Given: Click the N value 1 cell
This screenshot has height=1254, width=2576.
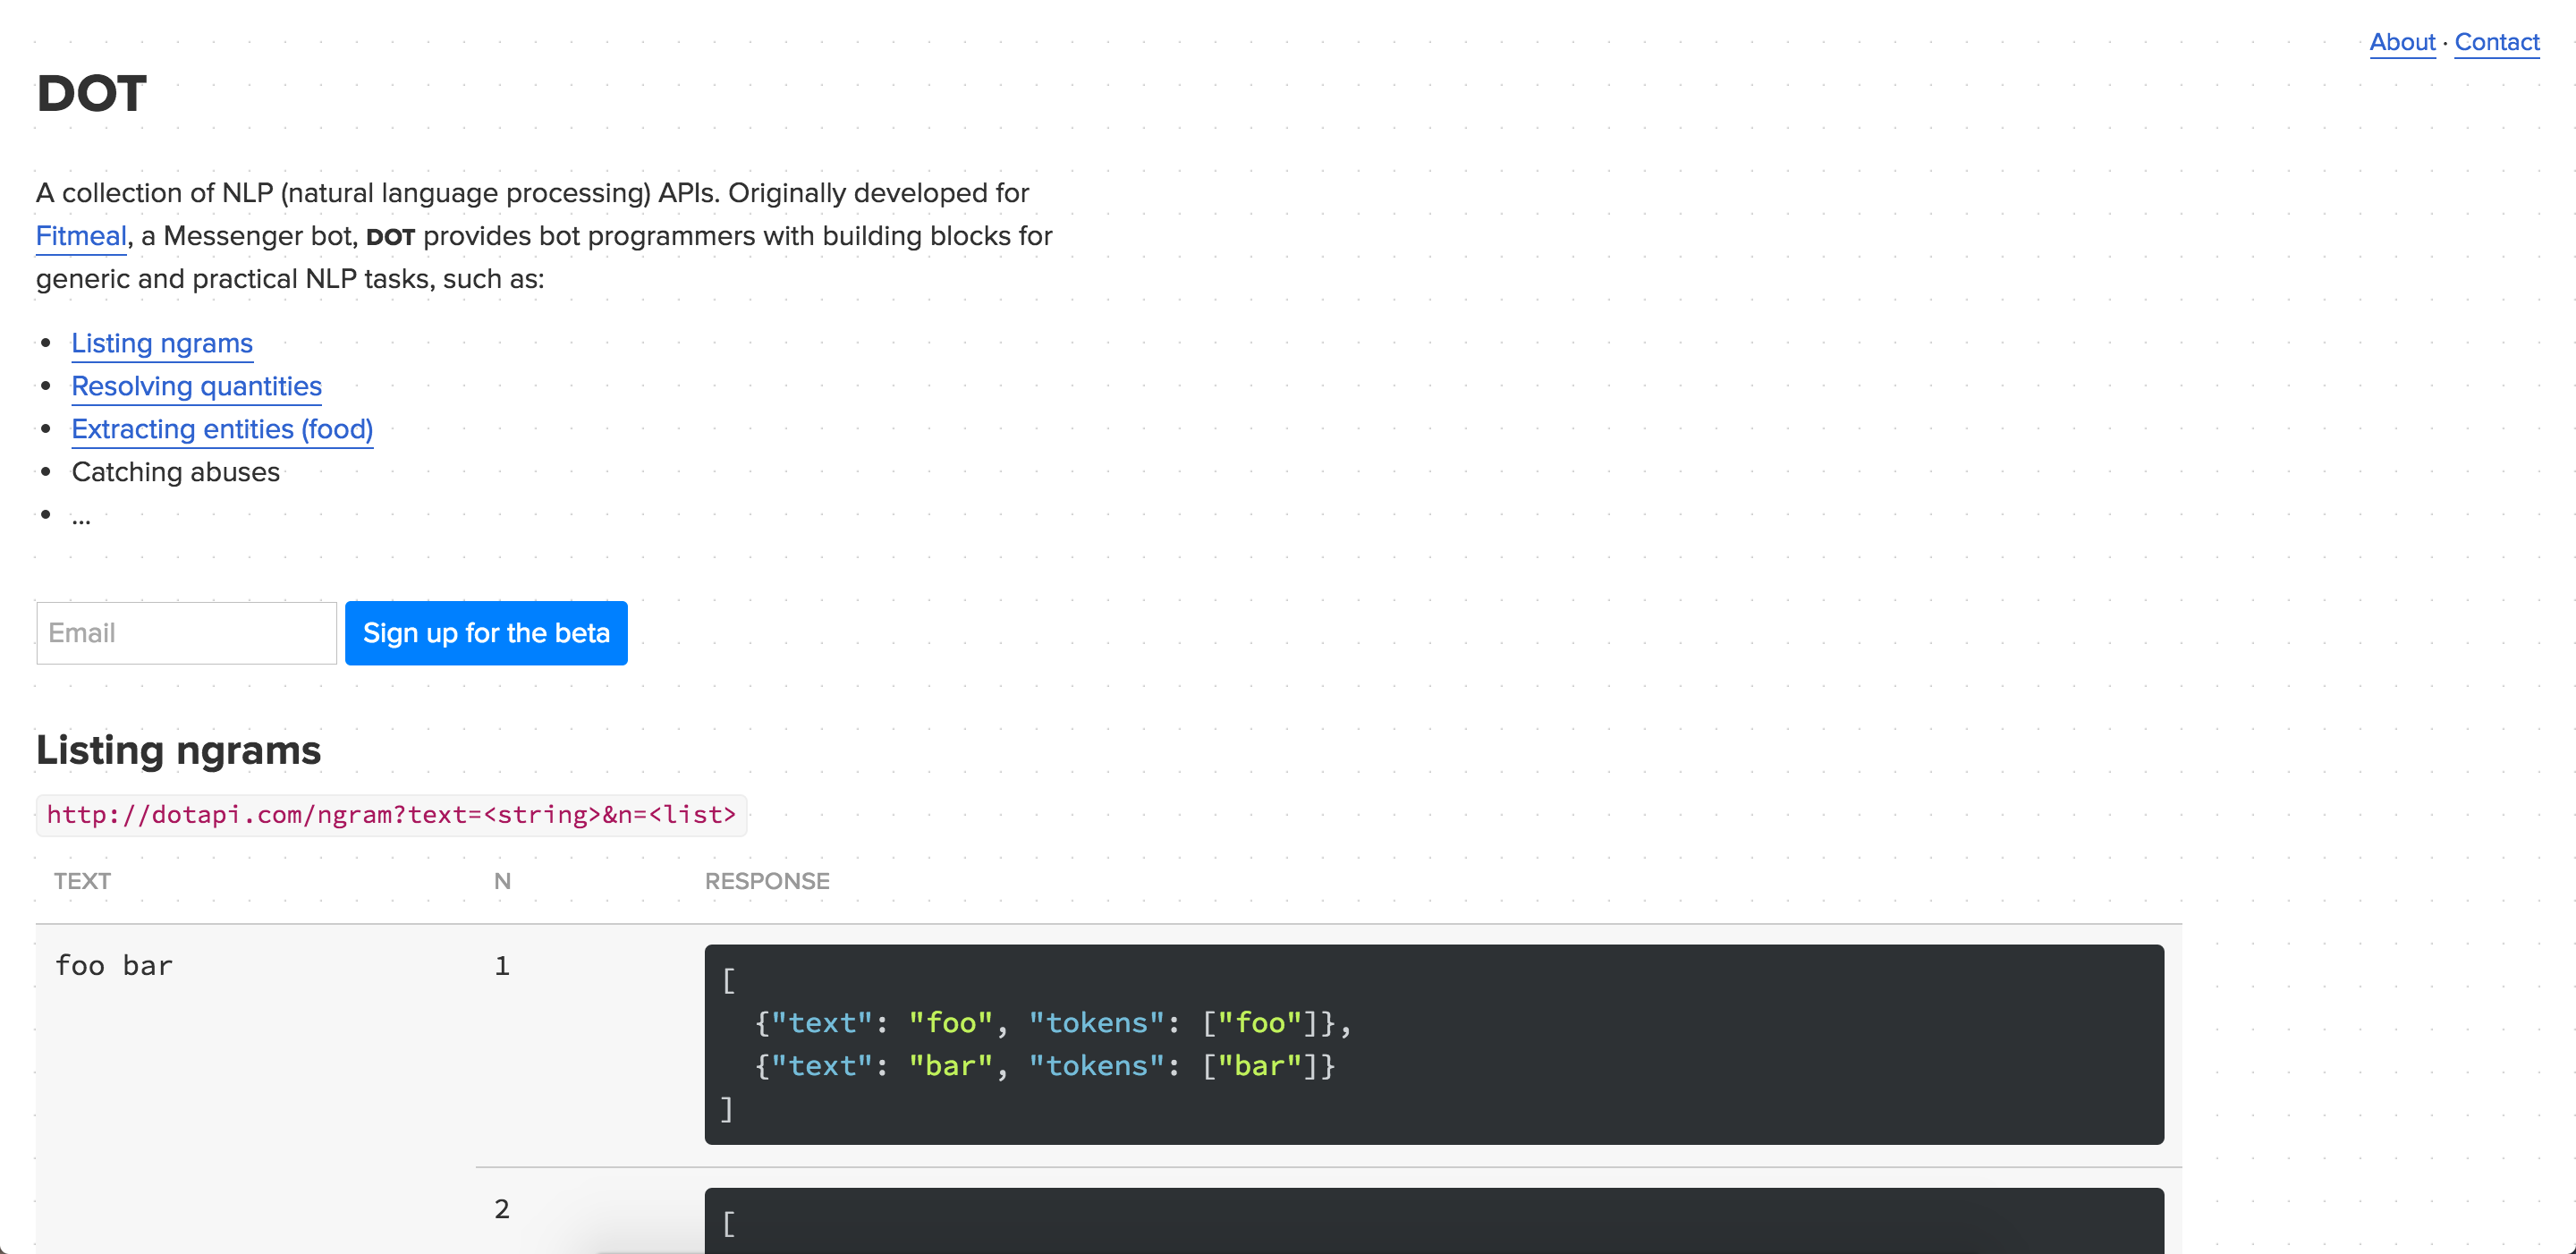Looking at the screenshot, I should [x=502, y=966].
